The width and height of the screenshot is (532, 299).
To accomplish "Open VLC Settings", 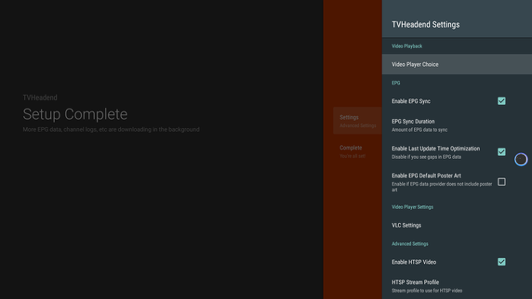I will point(457,225).
